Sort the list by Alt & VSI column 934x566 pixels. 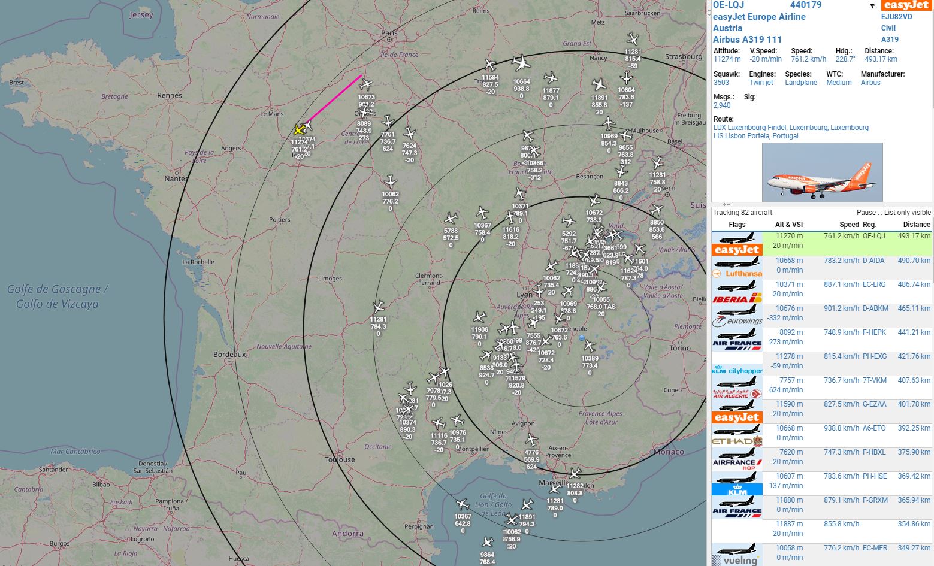[788, 225]
